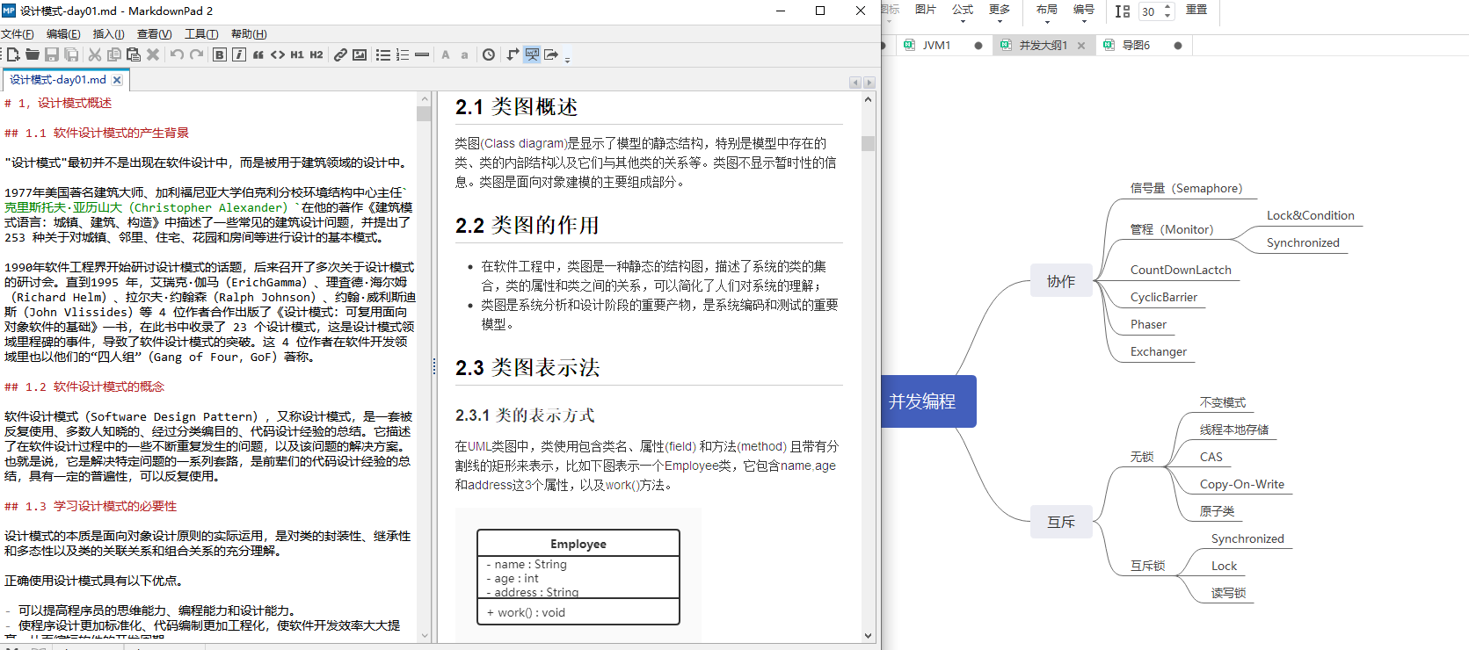
Task: Copy using the toolbar copy icon
Action: click(x=114, y=54)
